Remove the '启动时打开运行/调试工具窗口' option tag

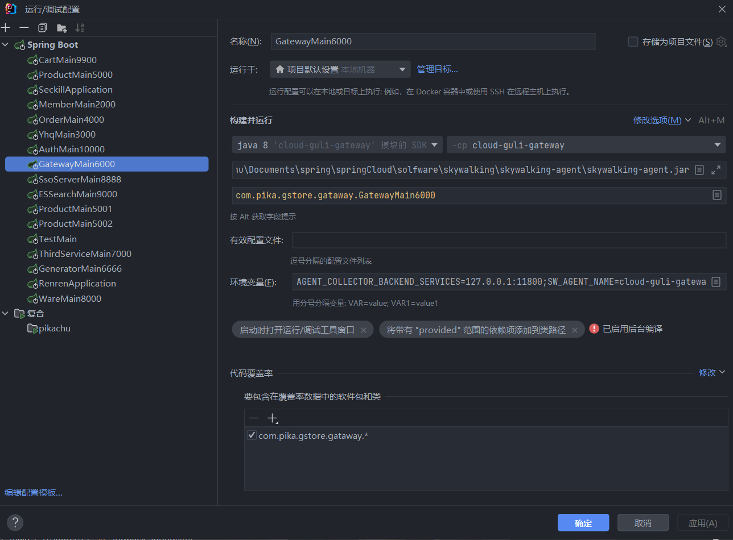[x=364, y=330]
